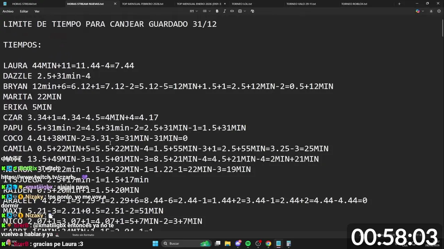Viewport: 444px width, 249px height.
Task: Open the table insert dropdown
Action: (242, 11)
